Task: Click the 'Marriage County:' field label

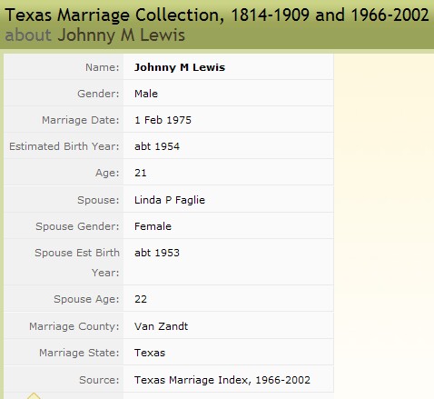Action: [x=74, y=326]
